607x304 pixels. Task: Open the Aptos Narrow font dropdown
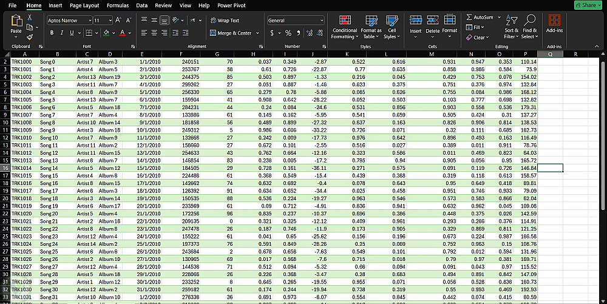click(89, 20)
